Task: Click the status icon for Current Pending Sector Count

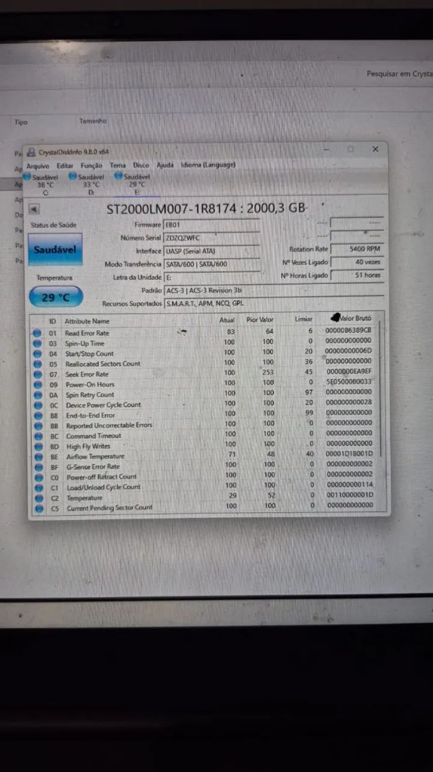Action: pos(38,509)
